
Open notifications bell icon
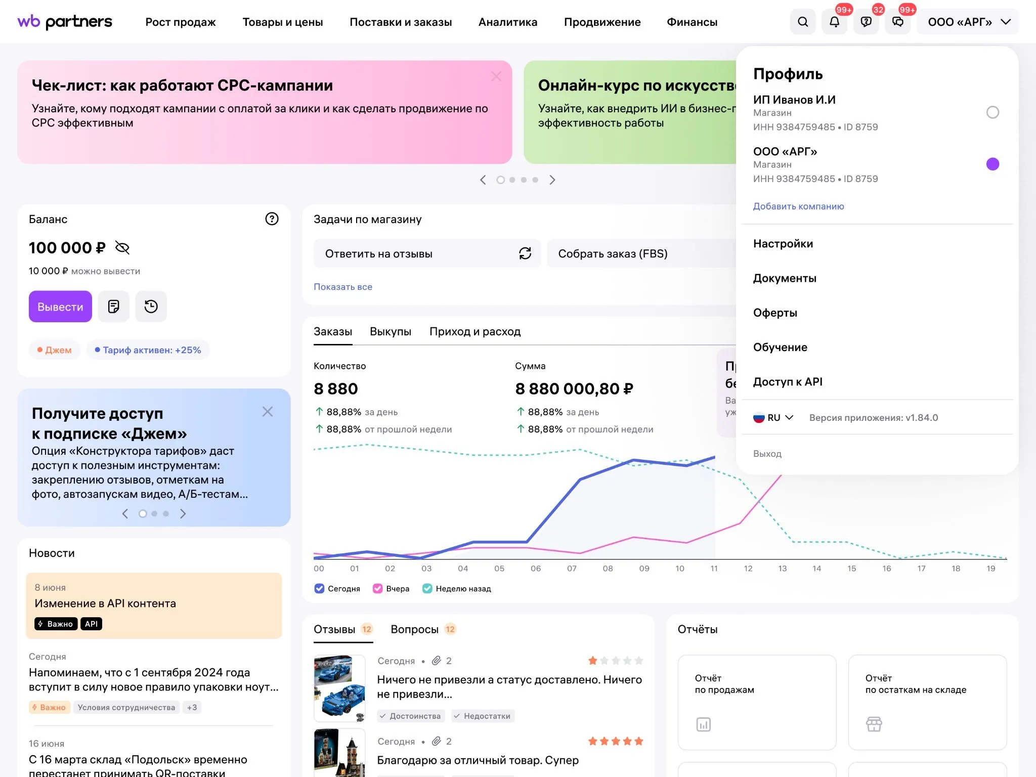(835, 22)
